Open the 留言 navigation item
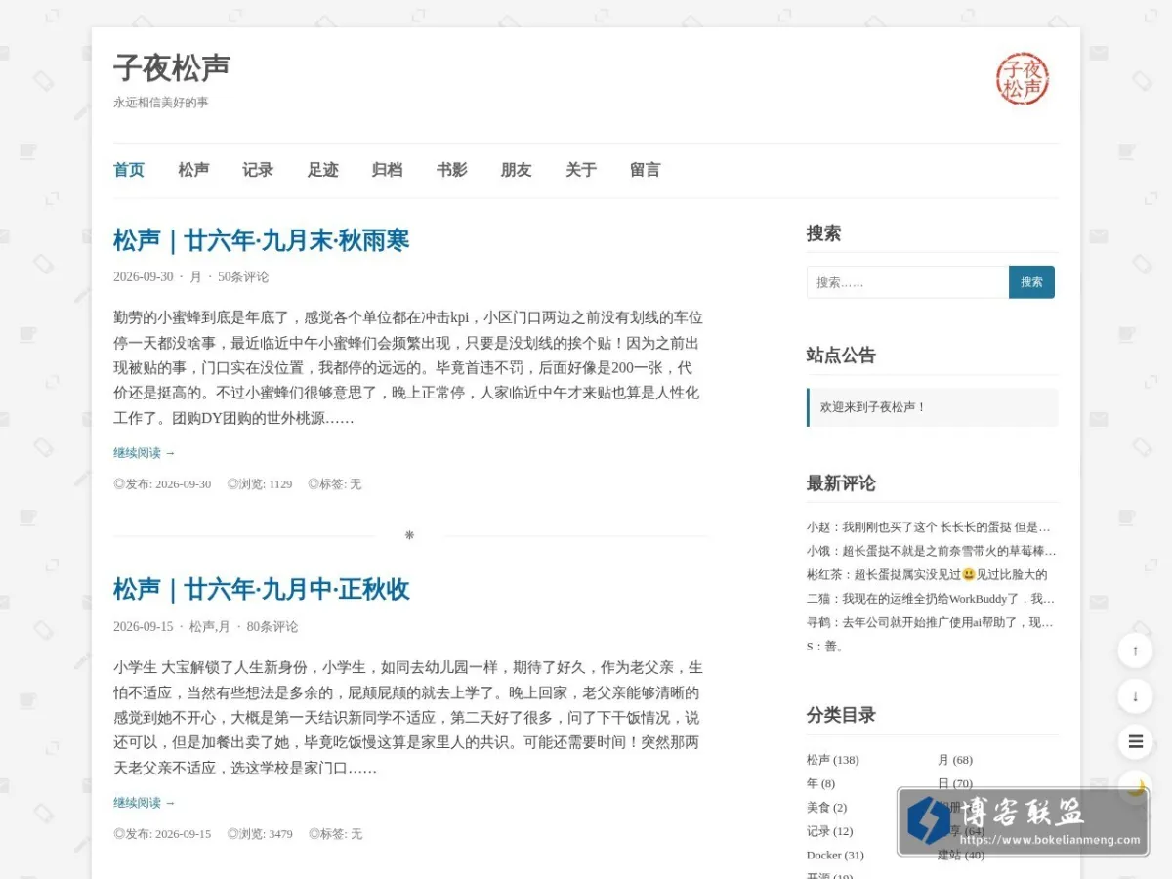Screen dimensions: 1172x879 pyautogui.click(x=645, y=170)
